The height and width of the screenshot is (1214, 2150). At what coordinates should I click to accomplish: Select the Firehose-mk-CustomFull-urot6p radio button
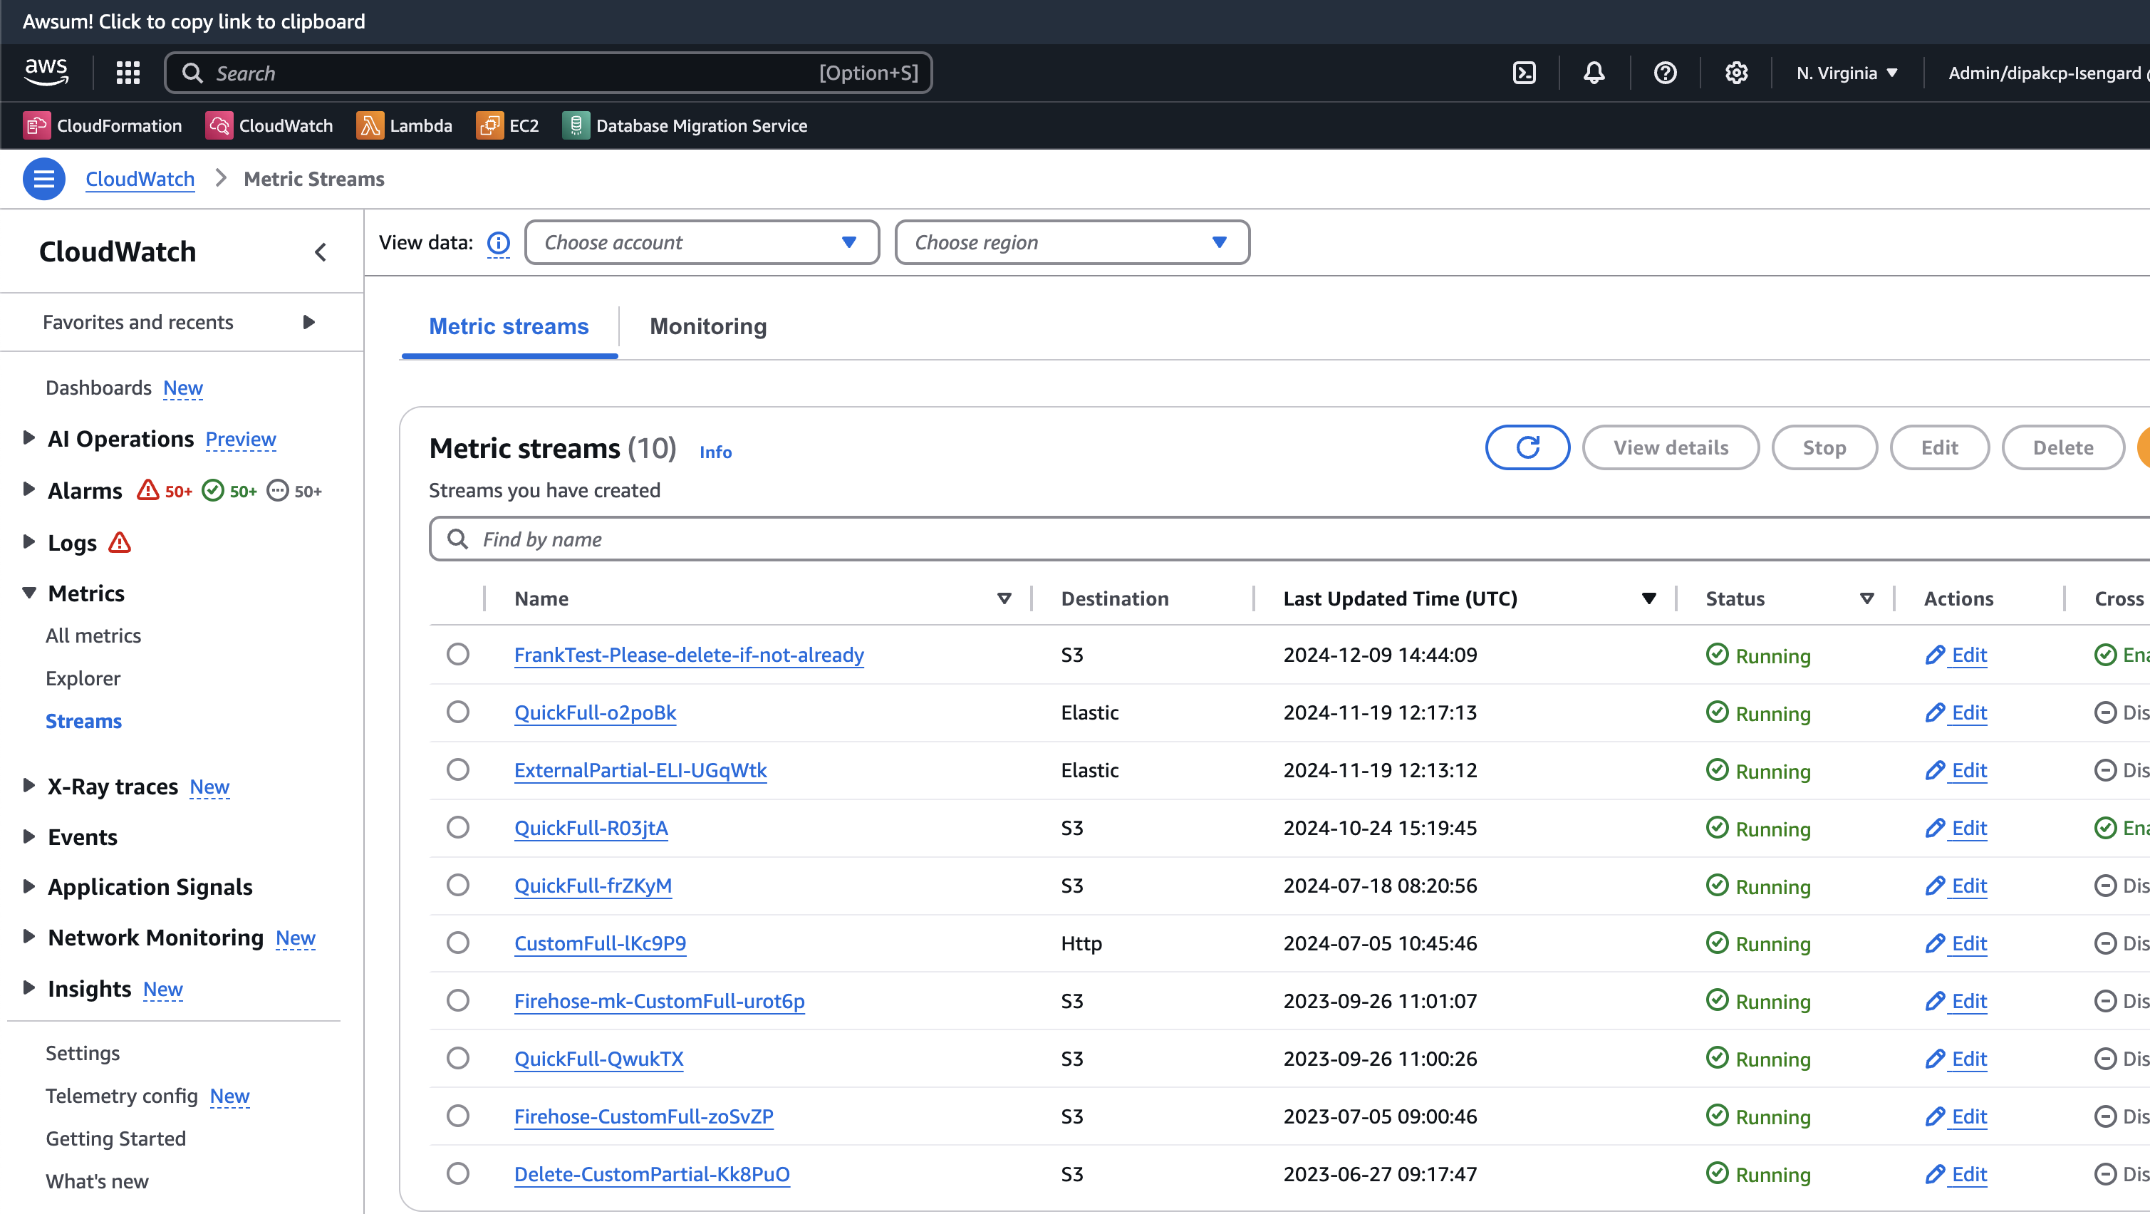coord(457,1000)
